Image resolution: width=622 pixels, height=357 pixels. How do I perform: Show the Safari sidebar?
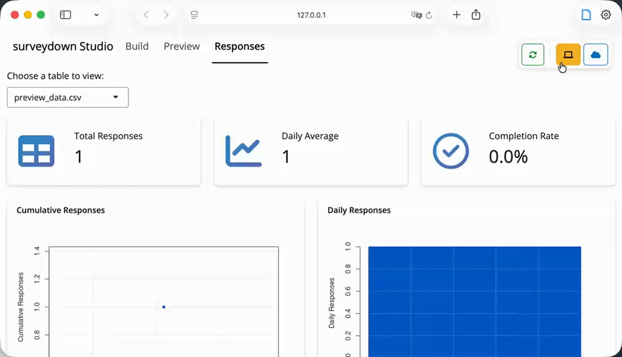[x=66, y=15]
